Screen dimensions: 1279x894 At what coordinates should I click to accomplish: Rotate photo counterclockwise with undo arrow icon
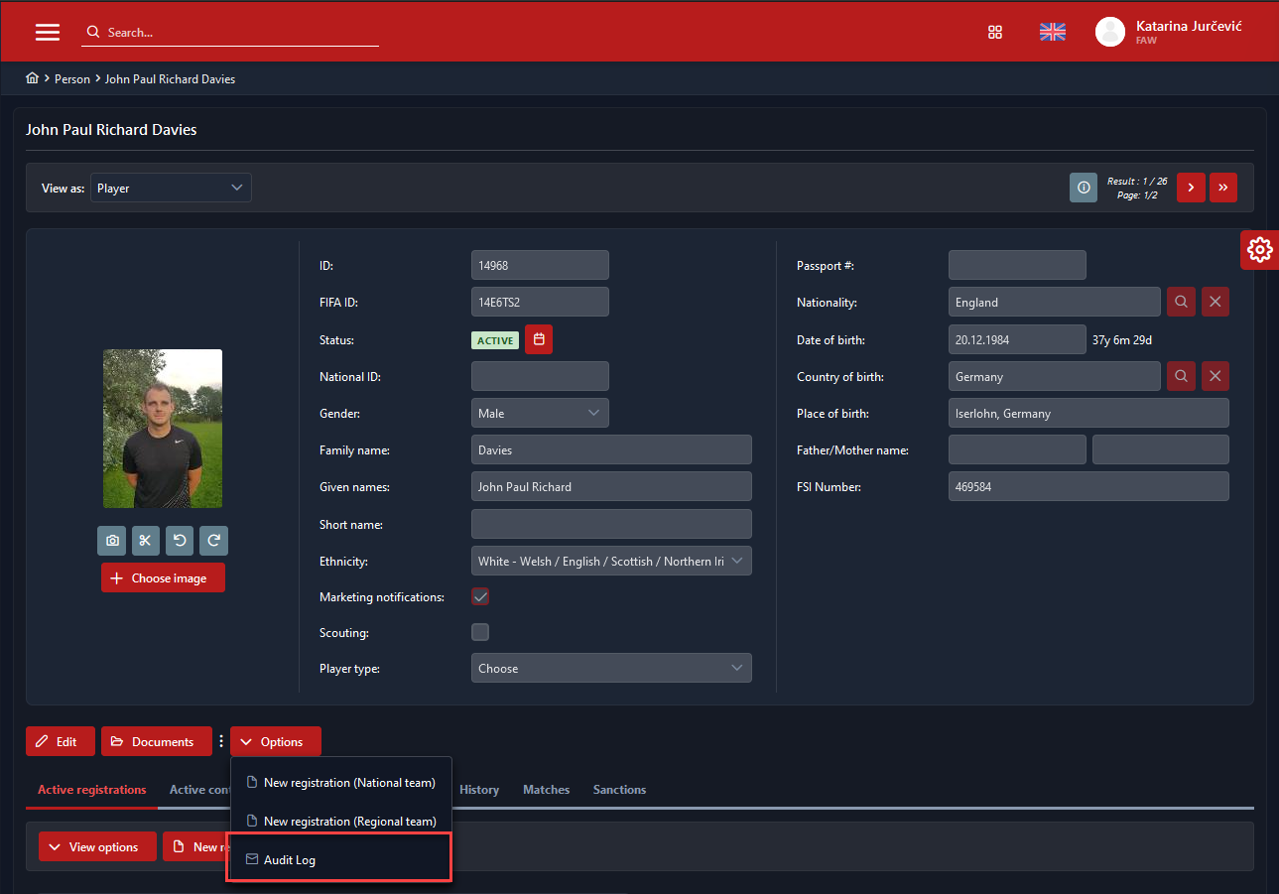tap(180, 541)
